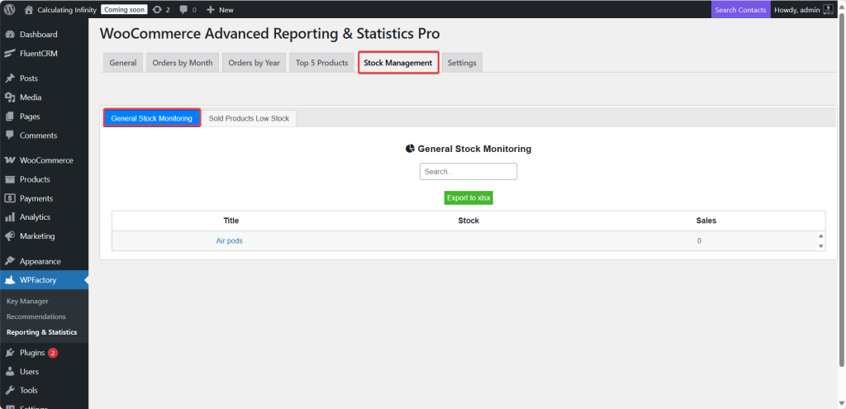Click the Products archive icon
The image size is (846, 409).
[x=10, y=179]
